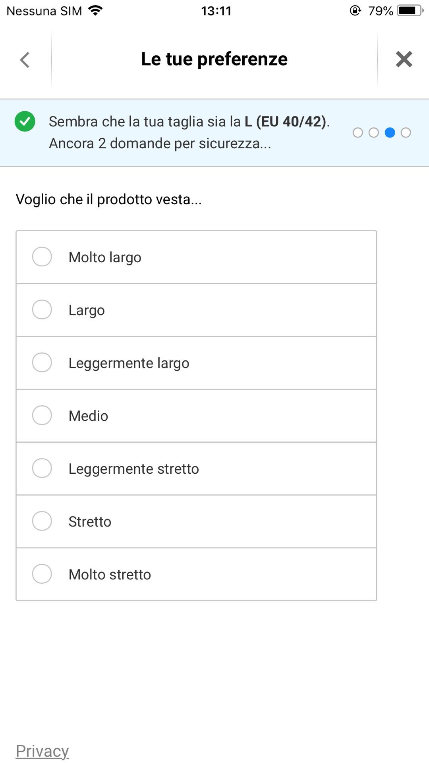Select 'Leggermente largo' radio option

tap(42, 362)
